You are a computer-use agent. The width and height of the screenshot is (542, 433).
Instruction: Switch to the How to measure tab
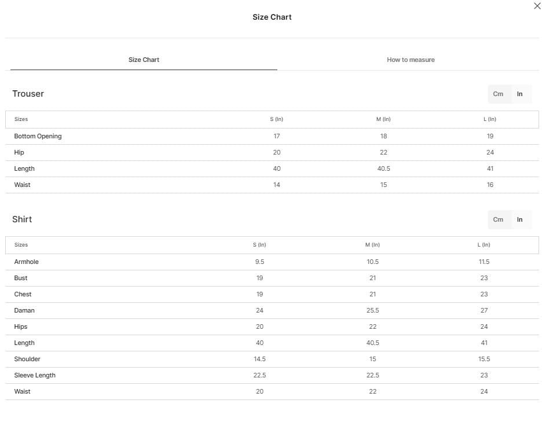pos(411,60)
